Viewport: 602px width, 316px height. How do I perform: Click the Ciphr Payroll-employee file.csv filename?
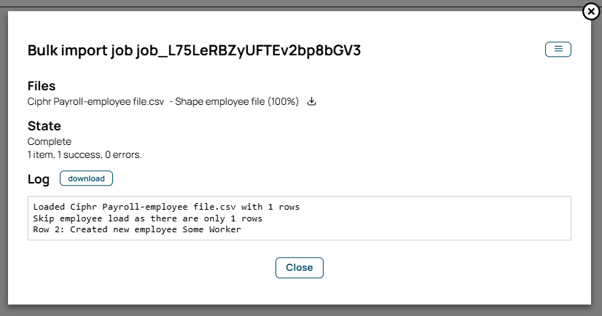(95, 102)
